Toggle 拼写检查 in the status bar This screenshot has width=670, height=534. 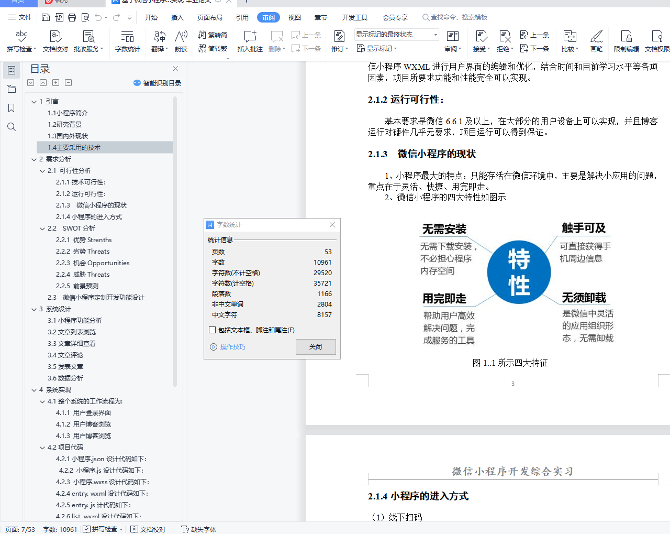click(103, 529)
